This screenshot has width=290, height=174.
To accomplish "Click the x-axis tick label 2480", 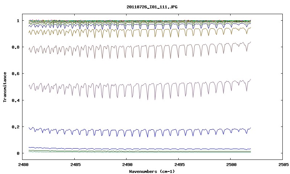I will 23,165.
